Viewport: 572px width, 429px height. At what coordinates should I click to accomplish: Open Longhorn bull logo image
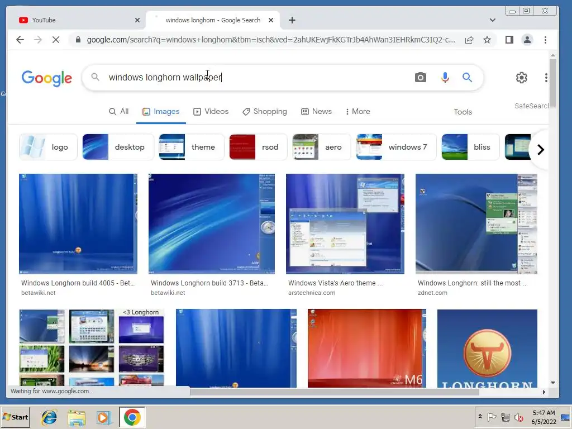(487, 348)
